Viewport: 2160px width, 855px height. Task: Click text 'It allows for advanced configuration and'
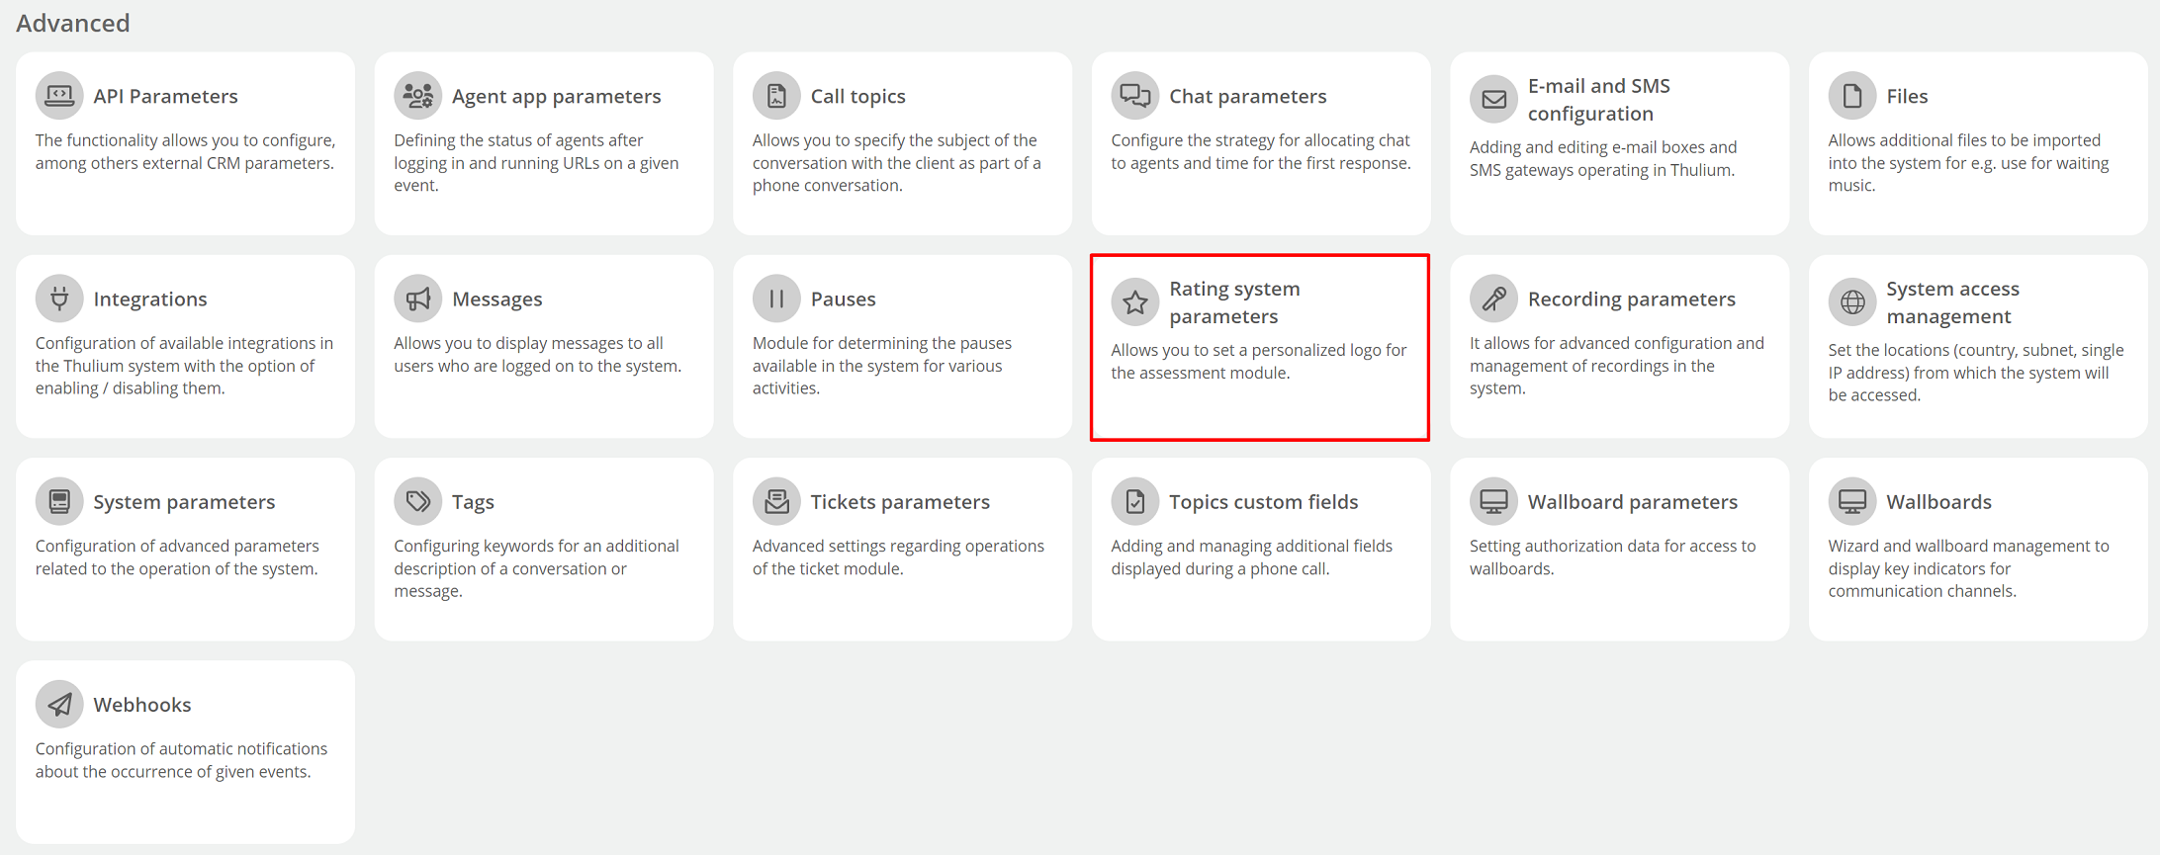coord(1616,343)
